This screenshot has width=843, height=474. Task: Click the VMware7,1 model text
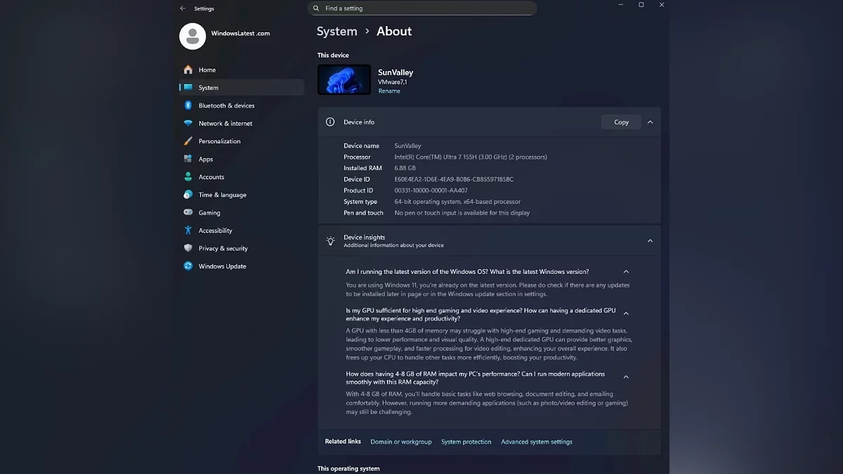click(393, 82)
